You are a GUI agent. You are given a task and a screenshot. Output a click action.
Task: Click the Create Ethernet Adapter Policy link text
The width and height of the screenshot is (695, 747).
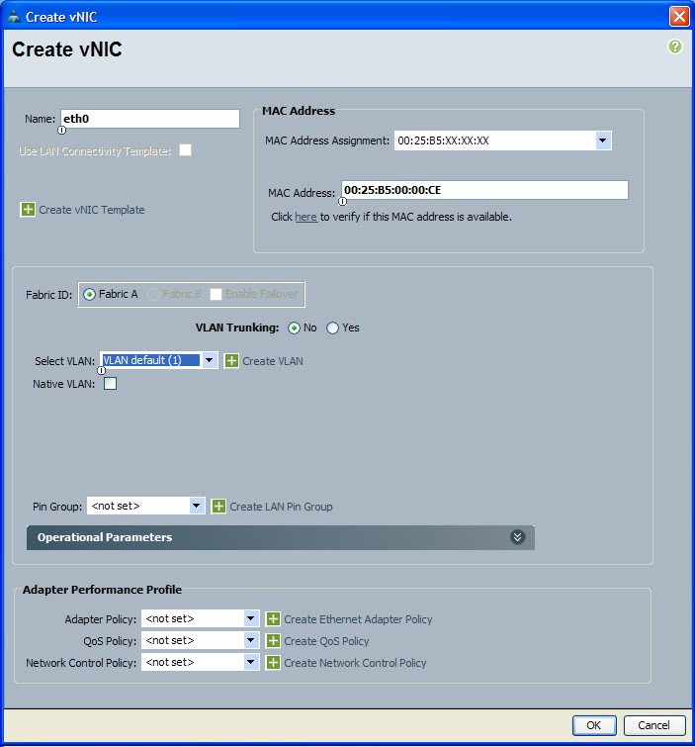pos(358,619)
